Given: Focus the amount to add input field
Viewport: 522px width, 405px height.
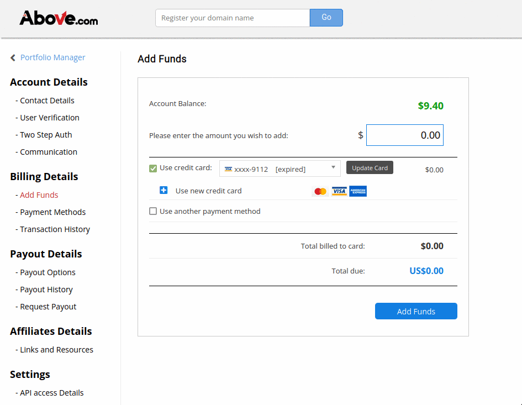Looking at the screenshot, I should click(404, 135).
